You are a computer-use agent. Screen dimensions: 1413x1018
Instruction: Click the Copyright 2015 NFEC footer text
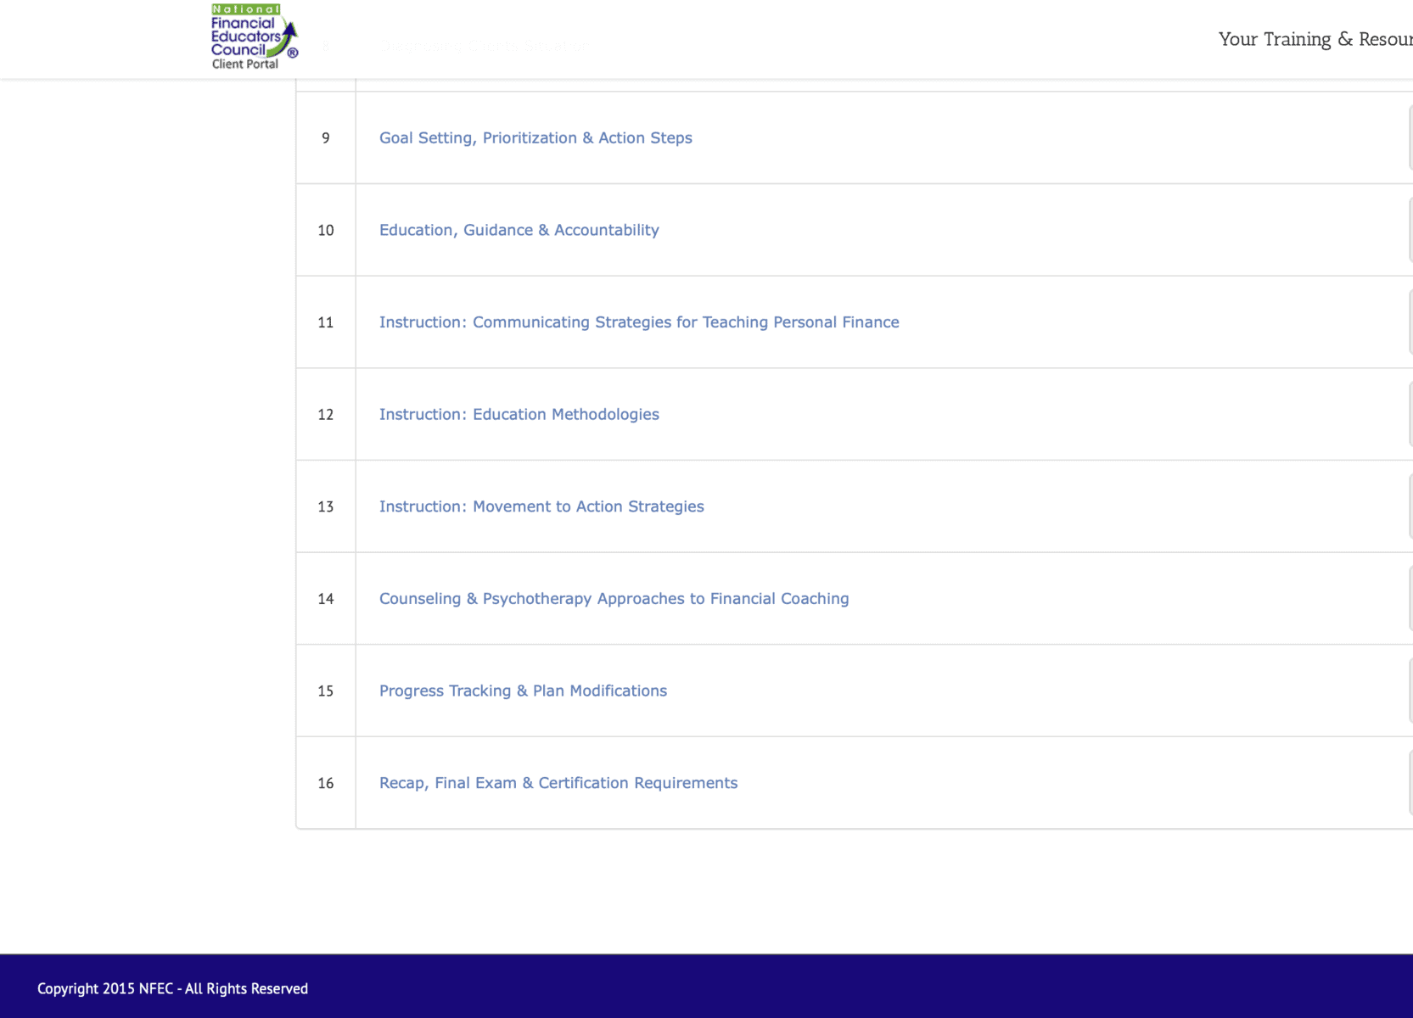(x=172, y=988)
